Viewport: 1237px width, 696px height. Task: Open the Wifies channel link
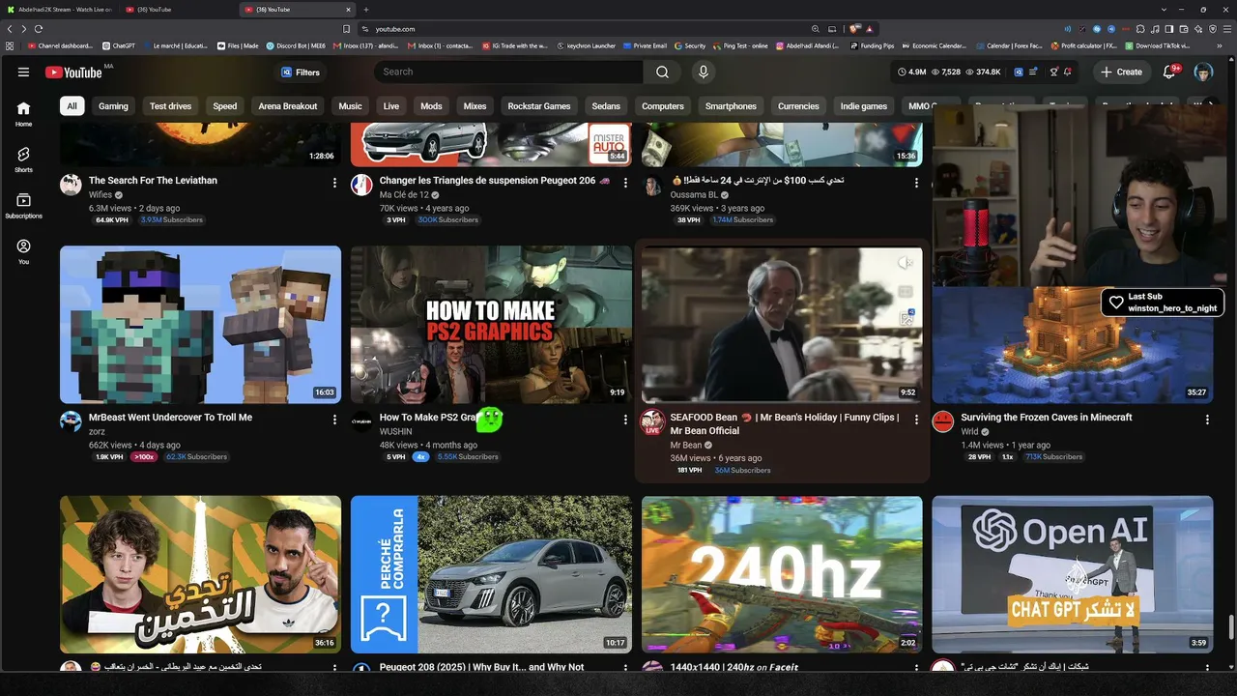(x=101, y=194)
